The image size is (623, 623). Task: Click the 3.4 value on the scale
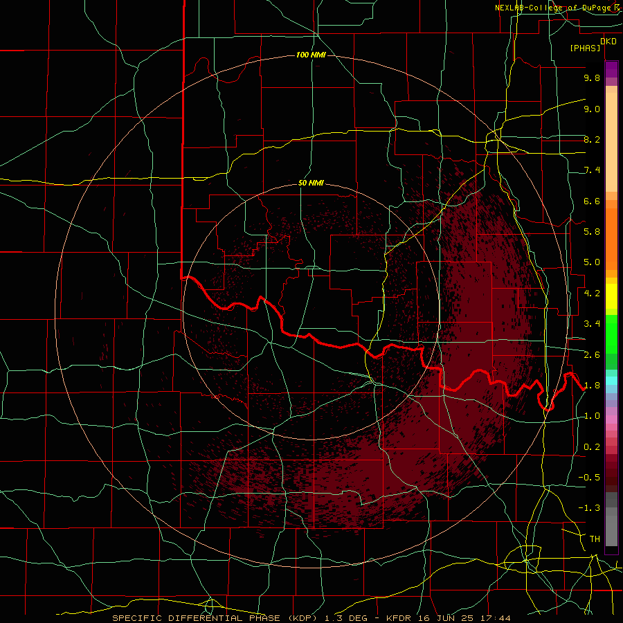(592, 324)
